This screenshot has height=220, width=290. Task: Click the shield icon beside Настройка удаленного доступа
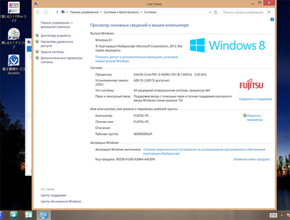click(37, 42)
